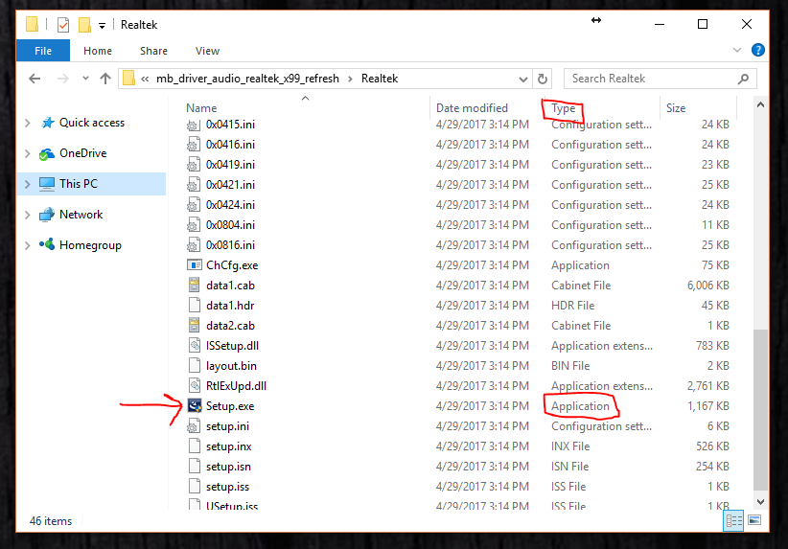Select the setup.iss file name
The image size is (788, 549).
tap(227, 487)
